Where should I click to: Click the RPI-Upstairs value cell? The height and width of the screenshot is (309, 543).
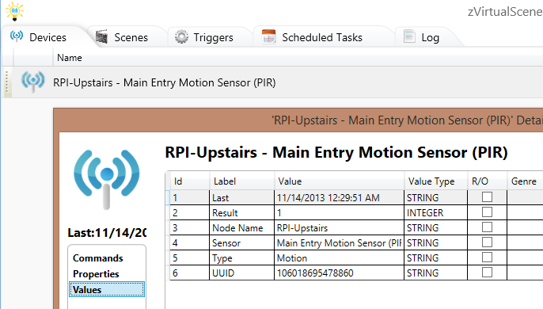coord(339,228)
